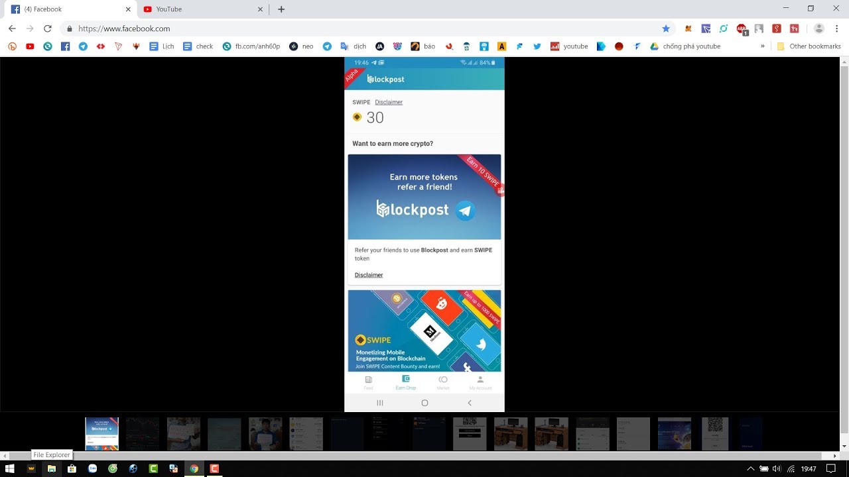Click the MetaMask fox extension icon
The height and width of the screenshot is (477, 849).
688,28
